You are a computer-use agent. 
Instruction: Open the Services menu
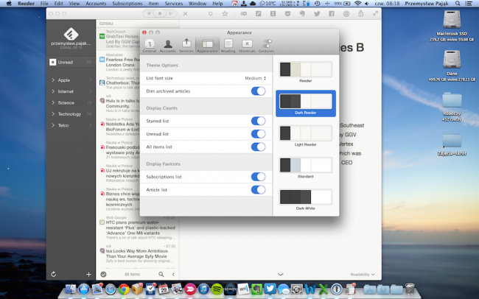[173, 4]
